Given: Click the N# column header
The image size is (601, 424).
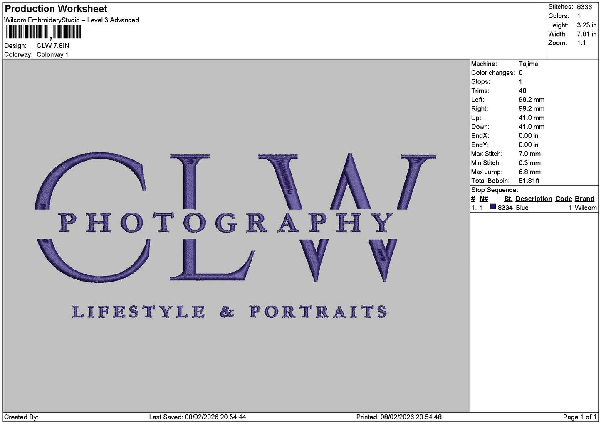Looking at the screenshot, I should (x=484, y=199).
